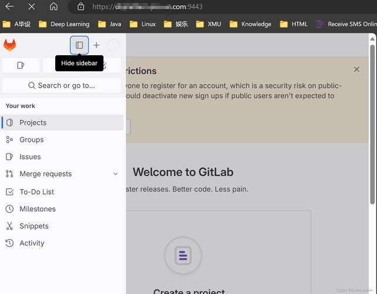Click the Groups sidebar icon
The height and width of the screenshot is (294, 377).
point(9,140)
